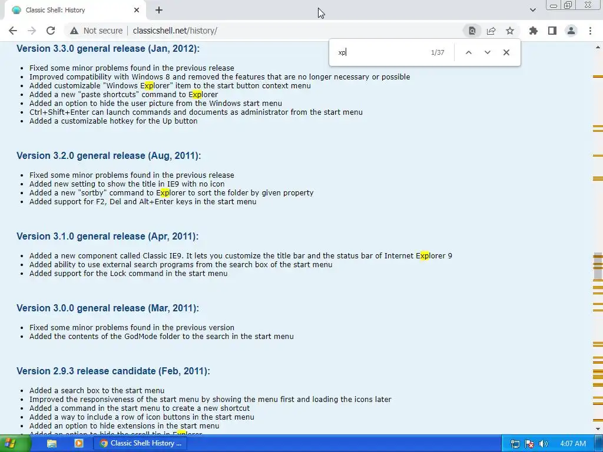Switch to Classic Shell: History taskbar button
This screenshot has height=452, width=603.
[140, 443]
